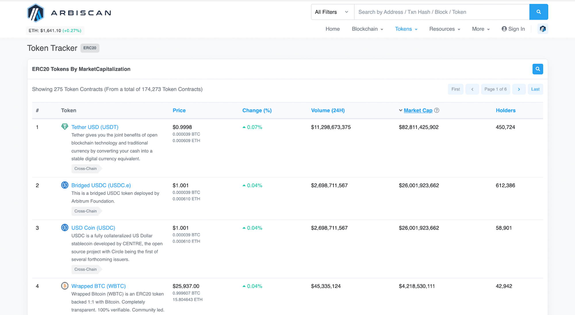
Task: Click the Tether USDT token icon
Action: [65, 127]
